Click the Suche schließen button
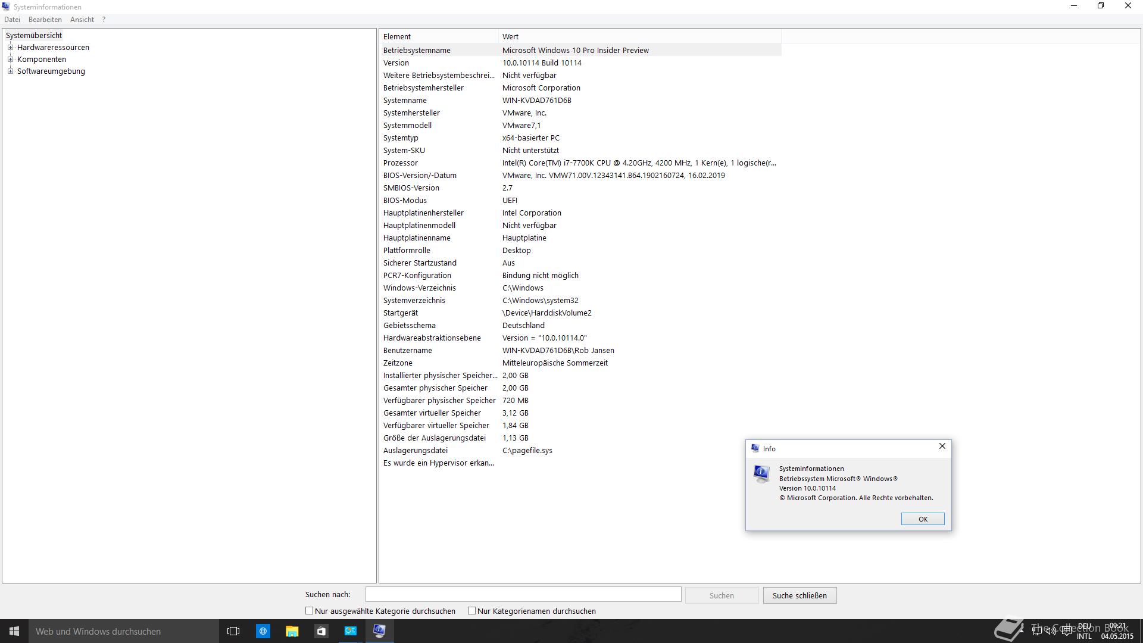Image resolution: width=1143 pixels, height=643 pixels. pyautogui.click(x=800, y=595)
